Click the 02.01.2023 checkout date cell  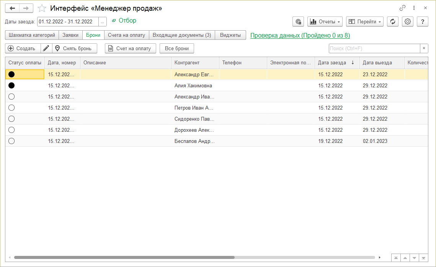(382, 141)
